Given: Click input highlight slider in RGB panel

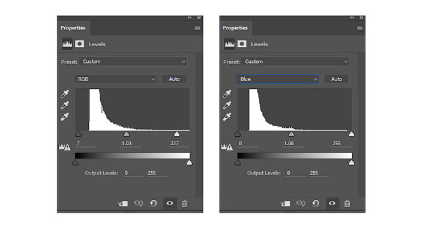Looking at the screenshot, I should pos(177,134).
